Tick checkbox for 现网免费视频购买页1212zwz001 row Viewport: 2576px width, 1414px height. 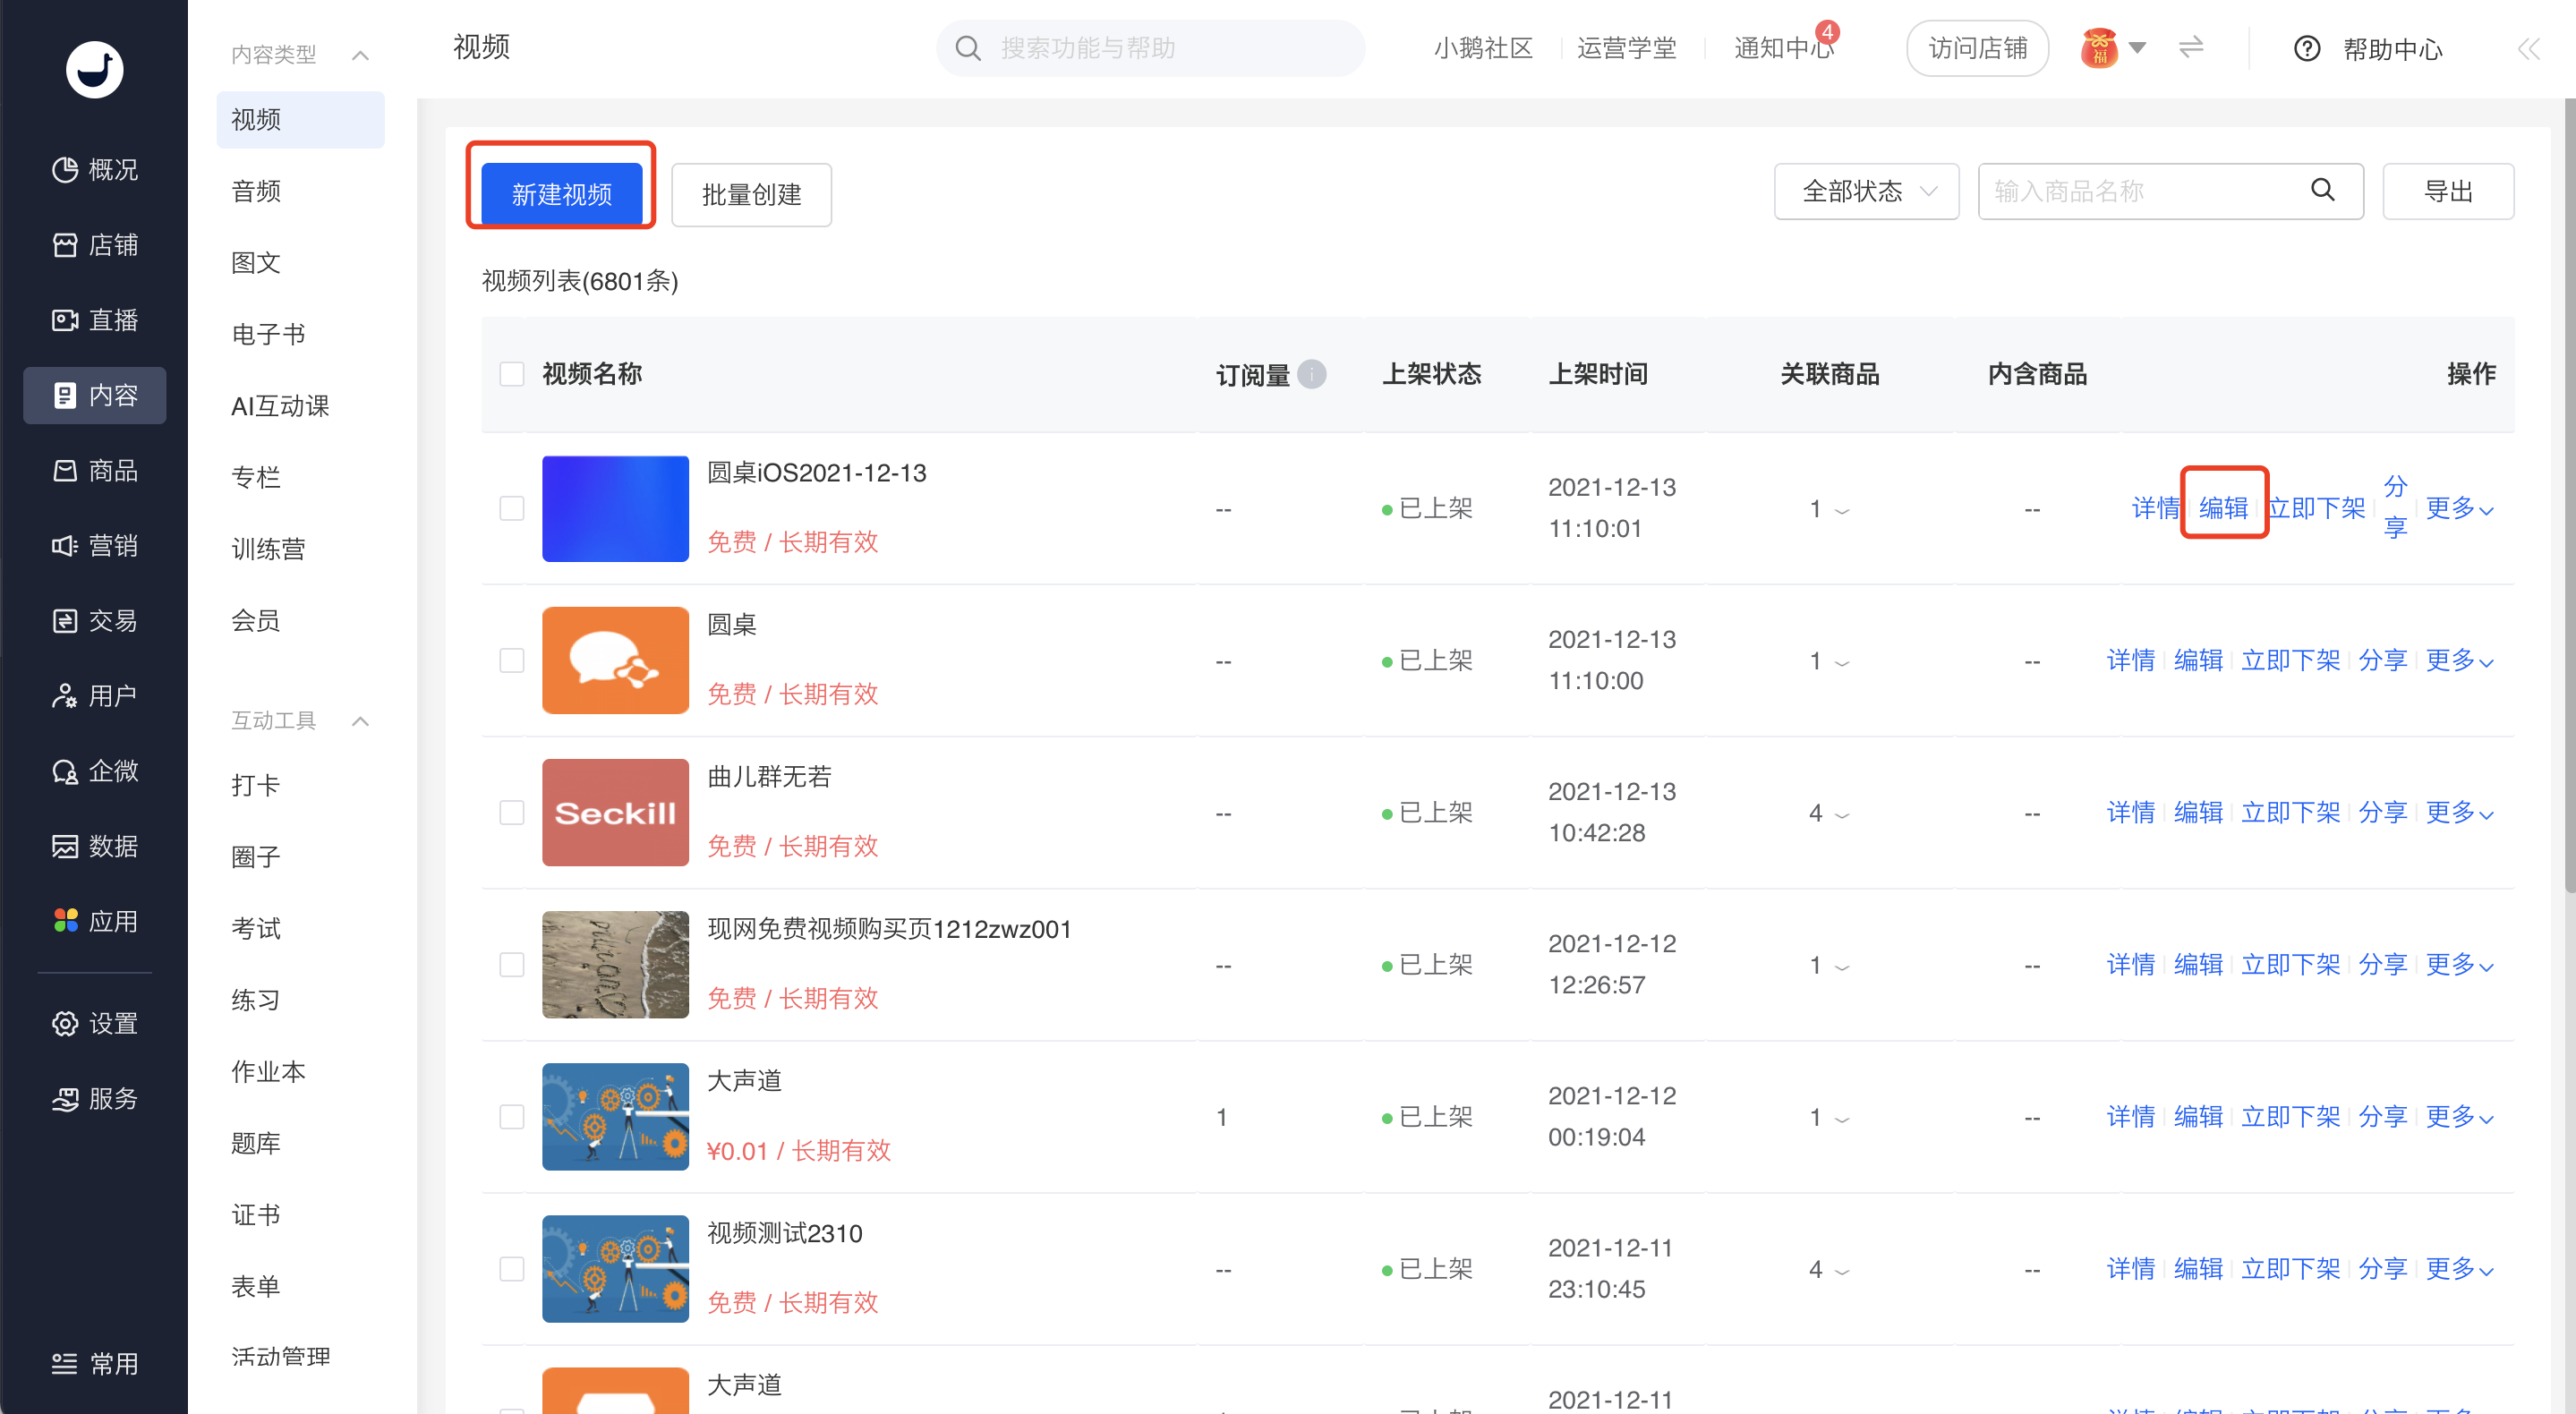[x=511, y=964]
